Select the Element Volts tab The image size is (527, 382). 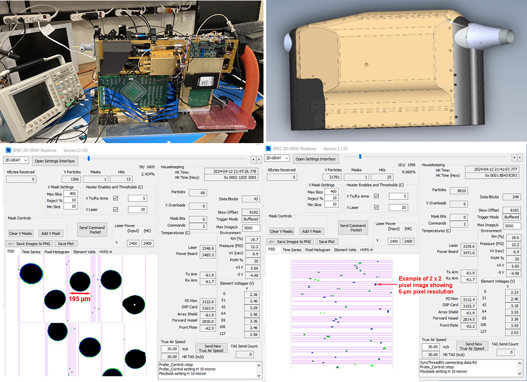point(84,252)
